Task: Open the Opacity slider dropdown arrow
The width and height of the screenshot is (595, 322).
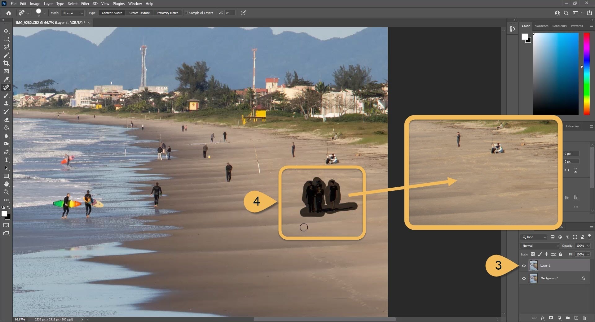Action: tap(588, 246)
